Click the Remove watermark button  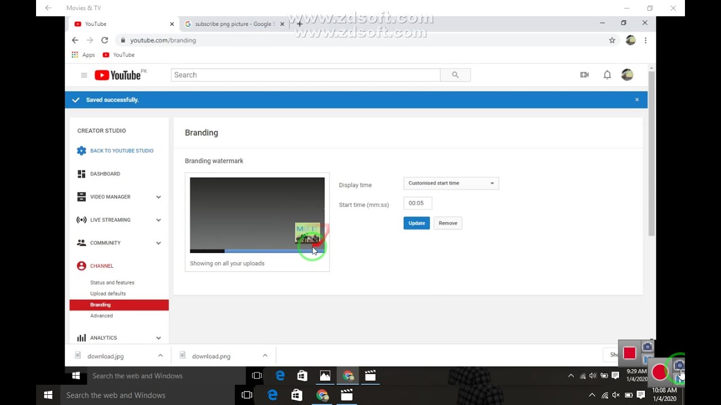tap(448, 223)
